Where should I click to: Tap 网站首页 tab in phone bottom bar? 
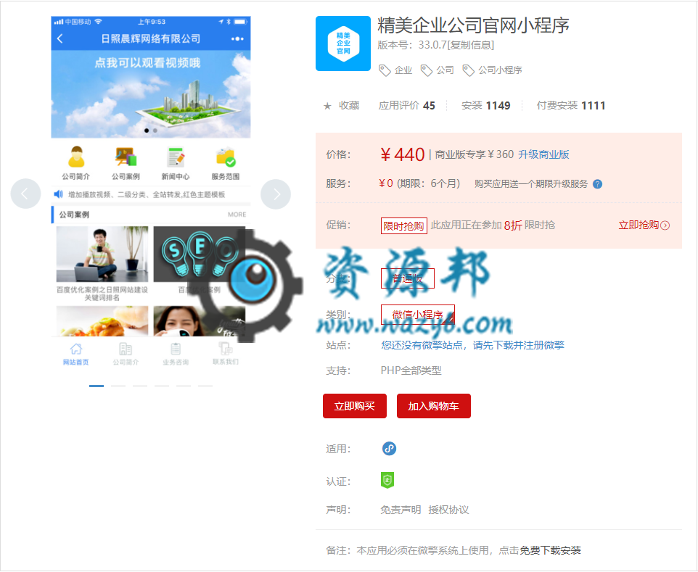pyautogui.click(x=76, y=354)
